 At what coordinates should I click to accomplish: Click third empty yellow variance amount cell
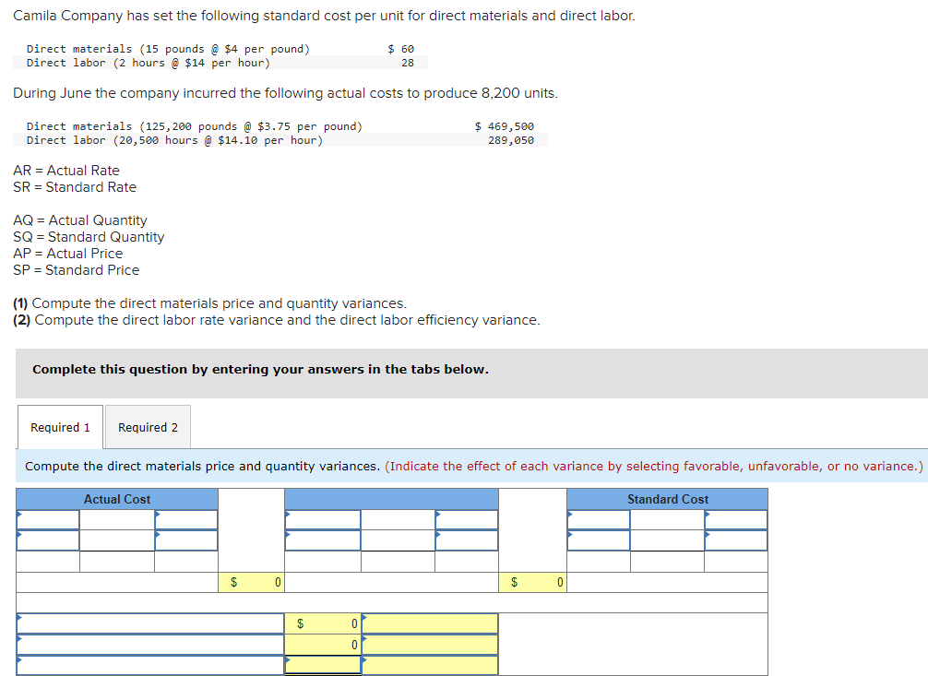(323, 665)
